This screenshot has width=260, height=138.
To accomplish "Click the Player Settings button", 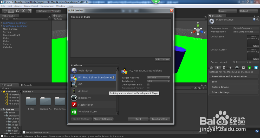I will click(103, 119).
